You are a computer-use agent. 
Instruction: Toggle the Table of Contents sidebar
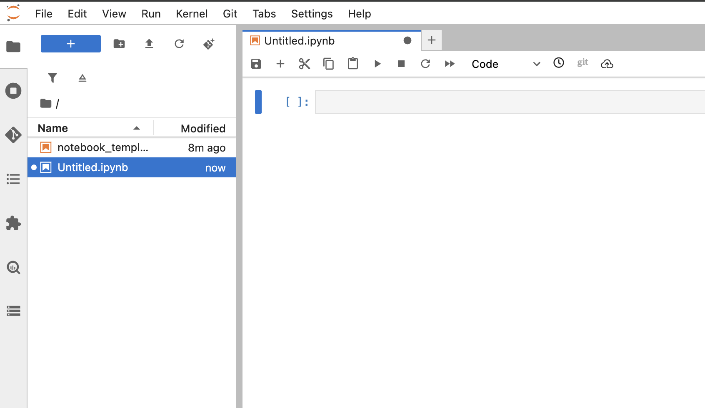(x=13, y=179)
